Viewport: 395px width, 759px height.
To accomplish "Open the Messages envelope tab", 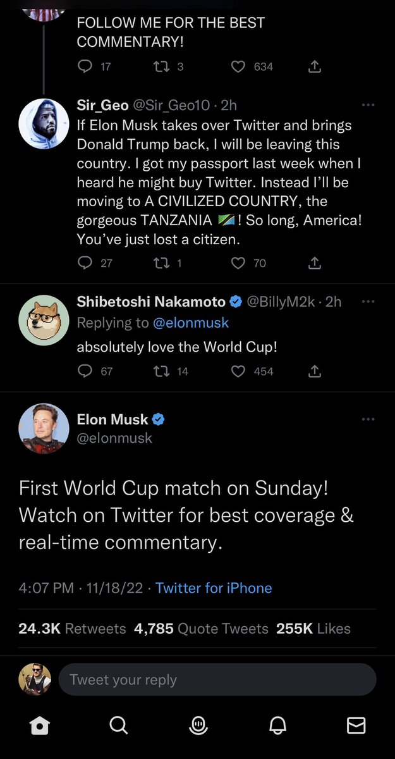I will click(x=356, y=725).
